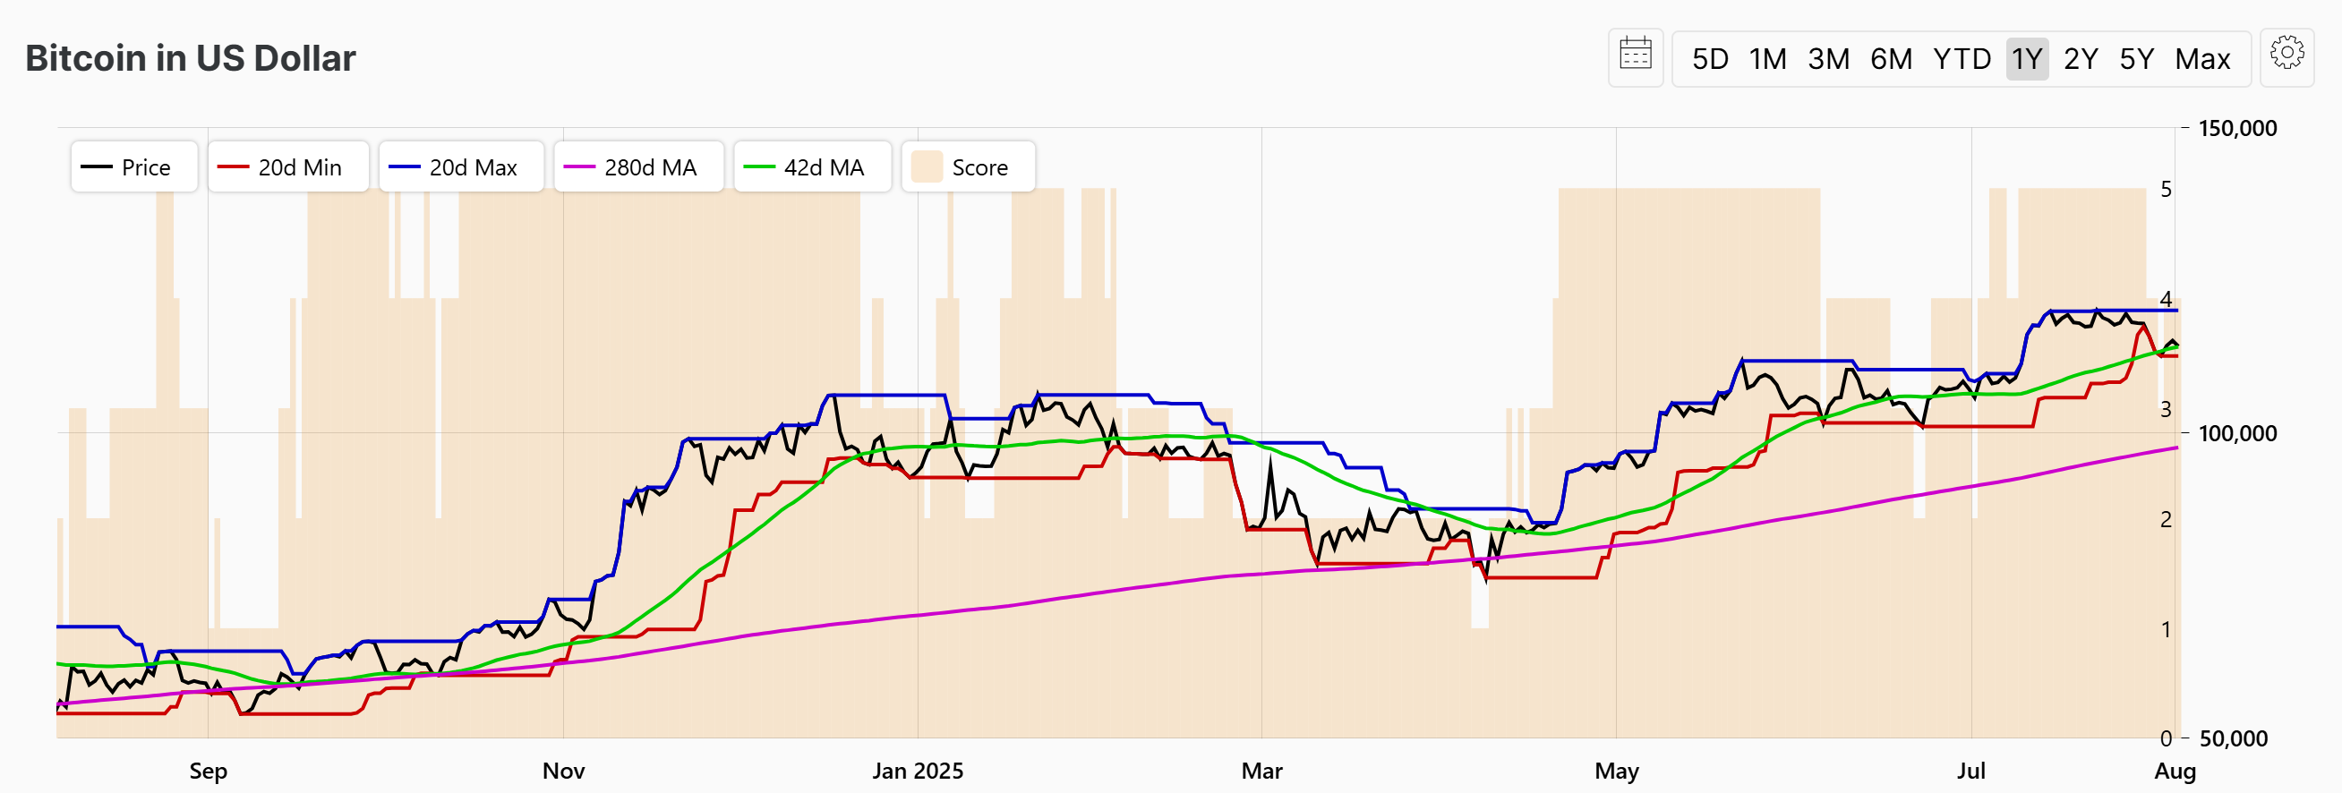
Task: Click the Mar label on time axis
Action: 1262,772
